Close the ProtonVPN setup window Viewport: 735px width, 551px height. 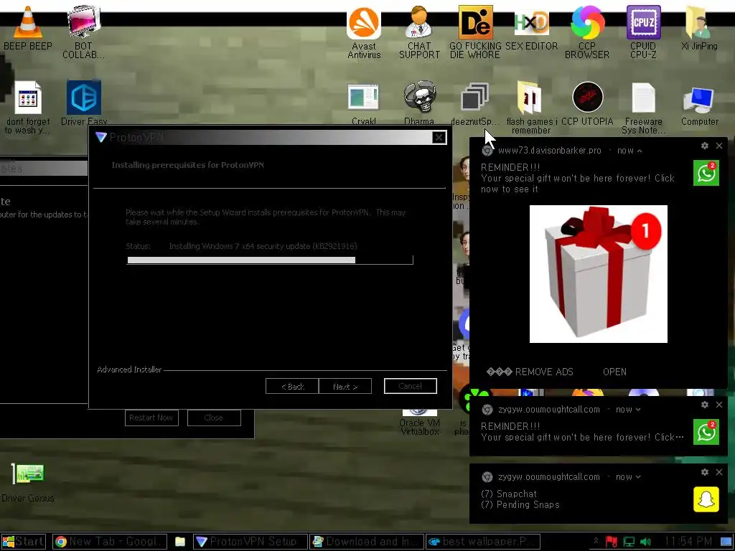pos(439,137)
